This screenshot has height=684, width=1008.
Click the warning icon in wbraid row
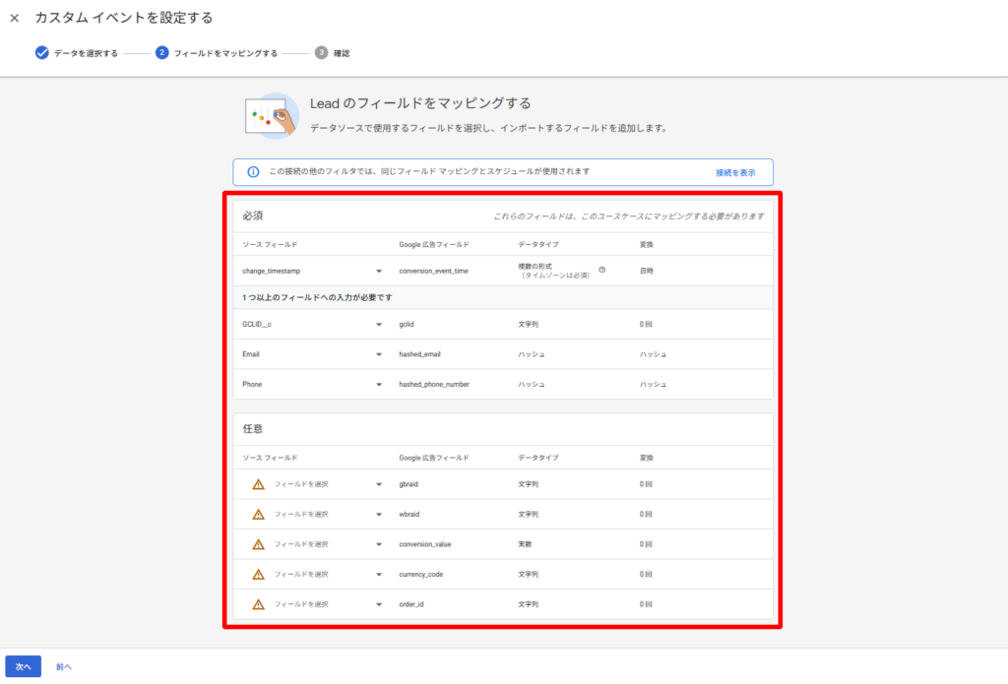point(258,515)
